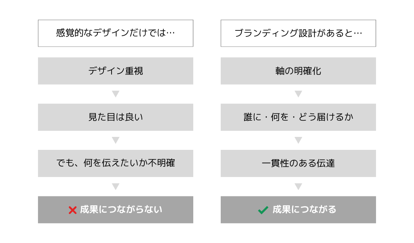Click the arrow below 軸の明確化
This screenshot has width=414, height=243.
pyautogui.click(x=298, y=94)
